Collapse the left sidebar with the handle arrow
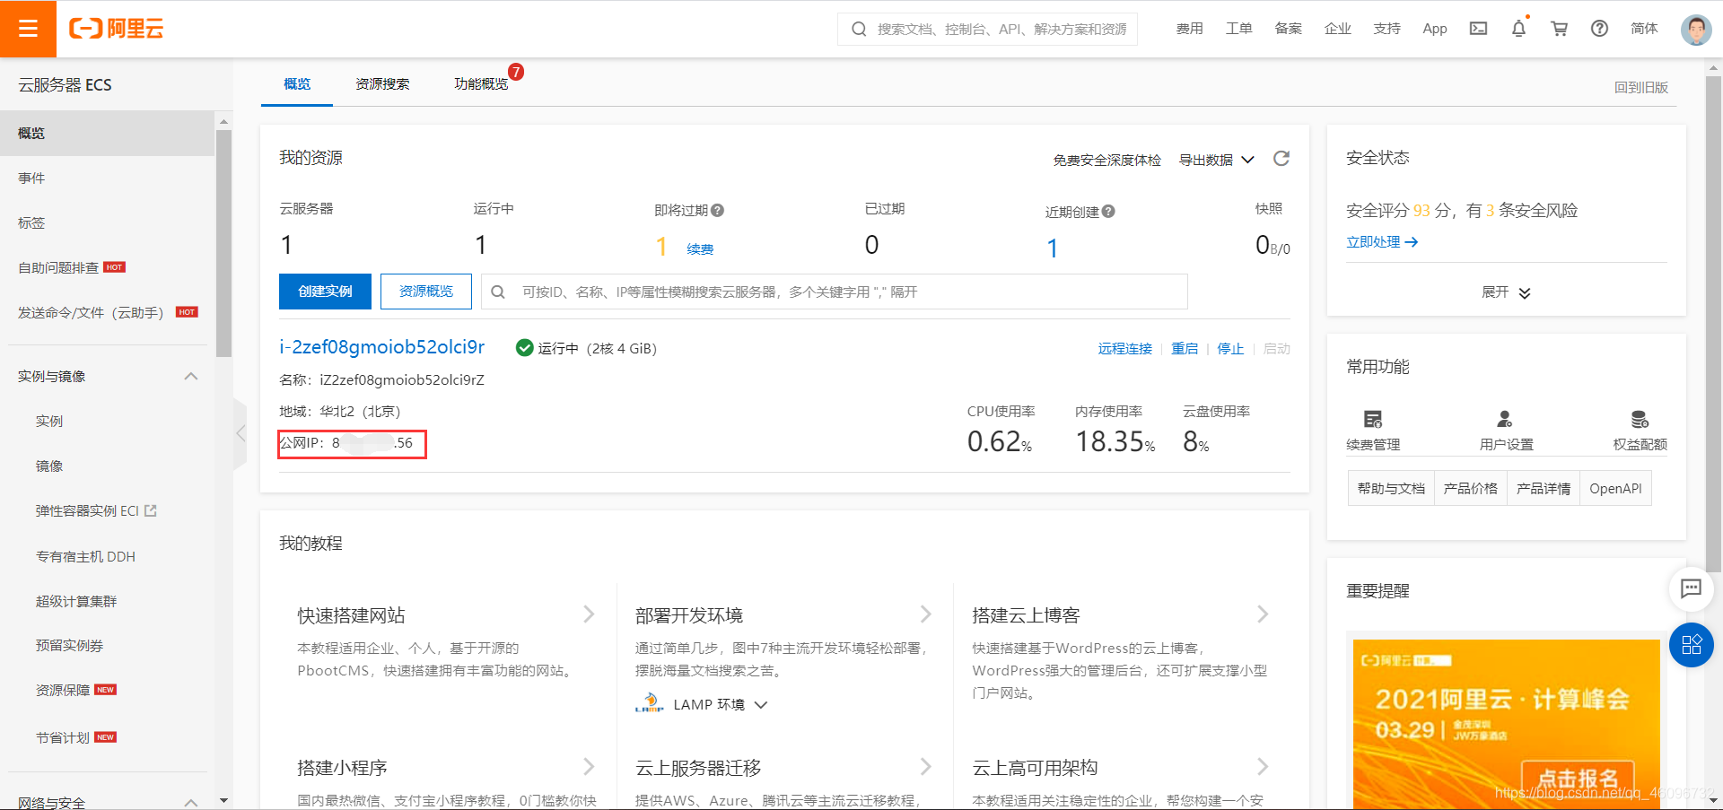Image resolution: width=1723 pixels, height=810 pixels. (240, 433)
